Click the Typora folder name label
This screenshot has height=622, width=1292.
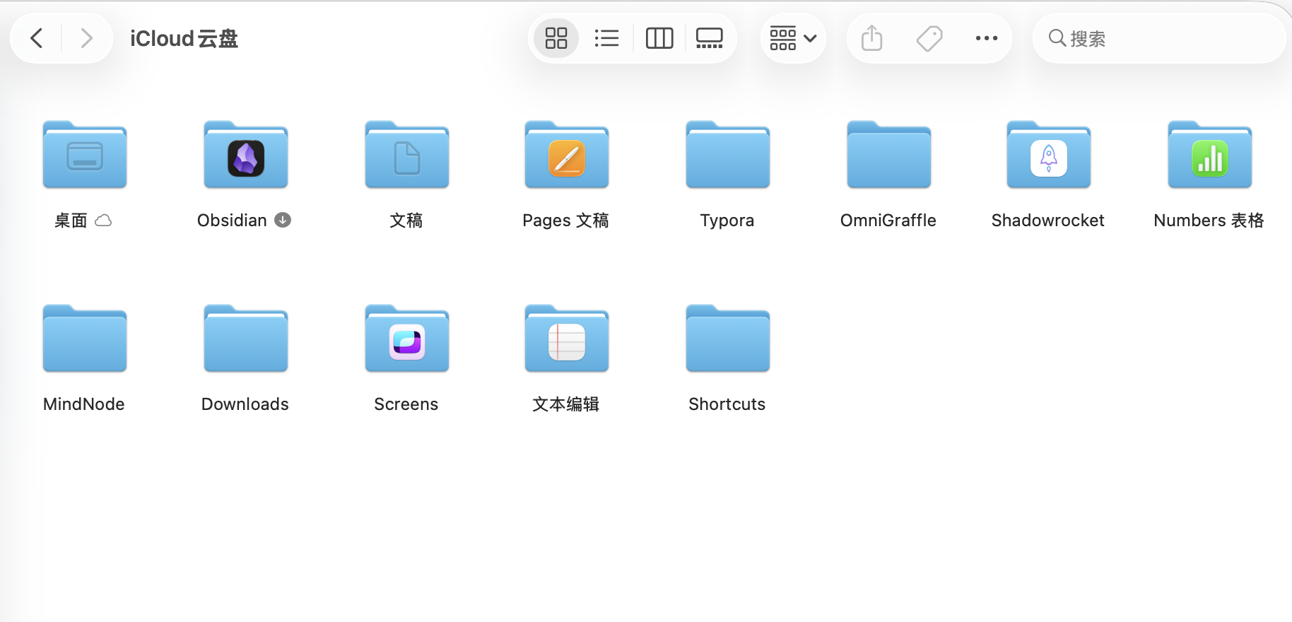pyautogui.click(x=727, y=221)
